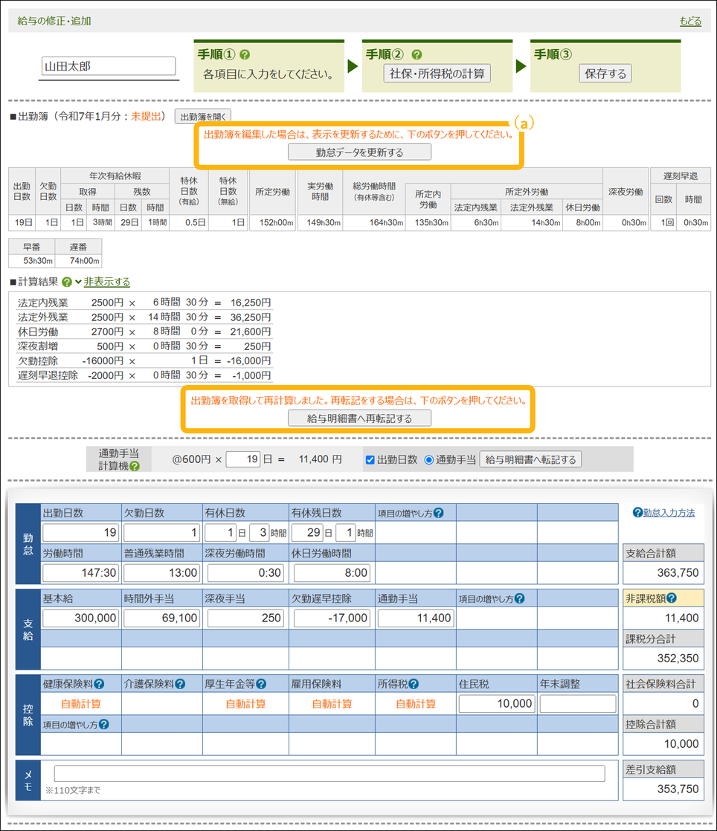
Task: Collapse calculation results with 非表示する
Action: pos(106,282)
